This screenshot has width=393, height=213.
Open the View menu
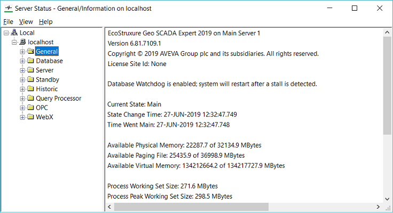[x=26, y=22]
